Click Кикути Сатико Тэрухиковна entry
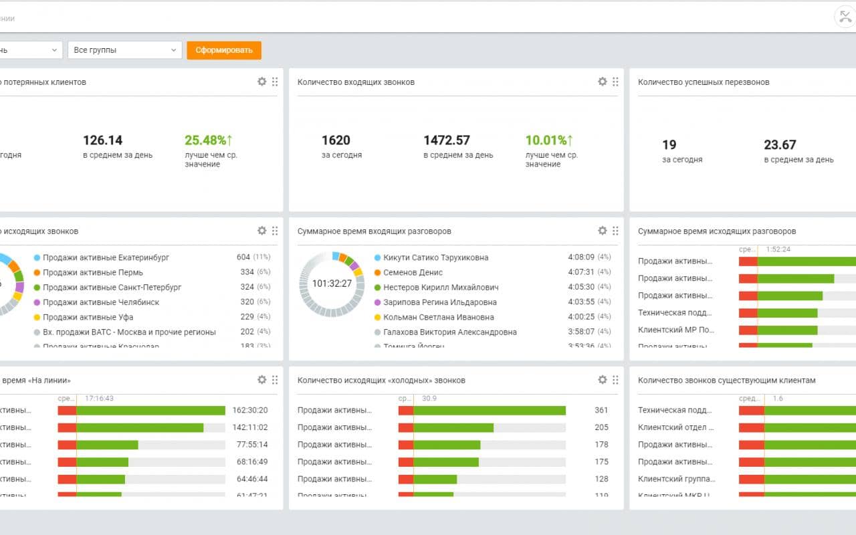The image size is (856, 535). point(435,257)
